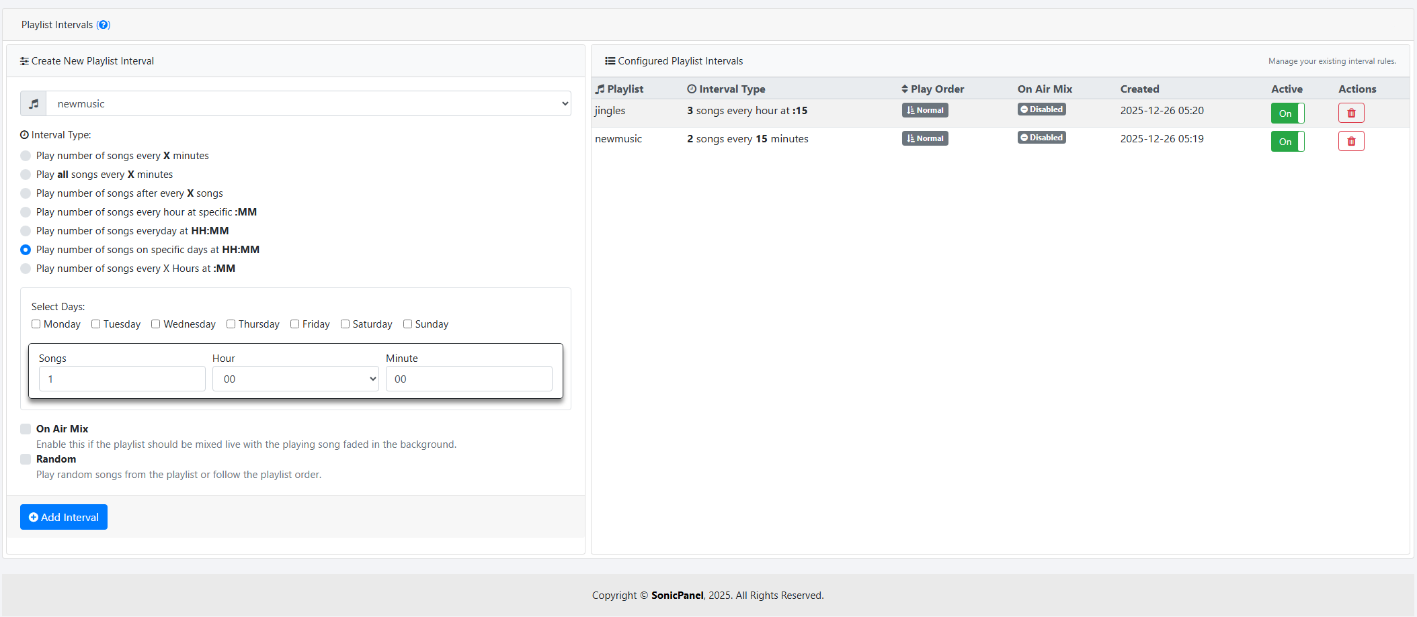Click the Disabled On Air Mix badge for newmusic
The width and height of the screenshot is (1417, 617).
tap(1041, 138)
